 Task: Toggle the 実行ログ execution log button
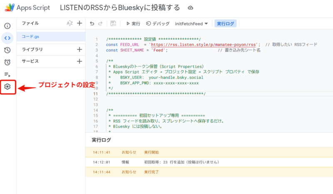[225, 24]
